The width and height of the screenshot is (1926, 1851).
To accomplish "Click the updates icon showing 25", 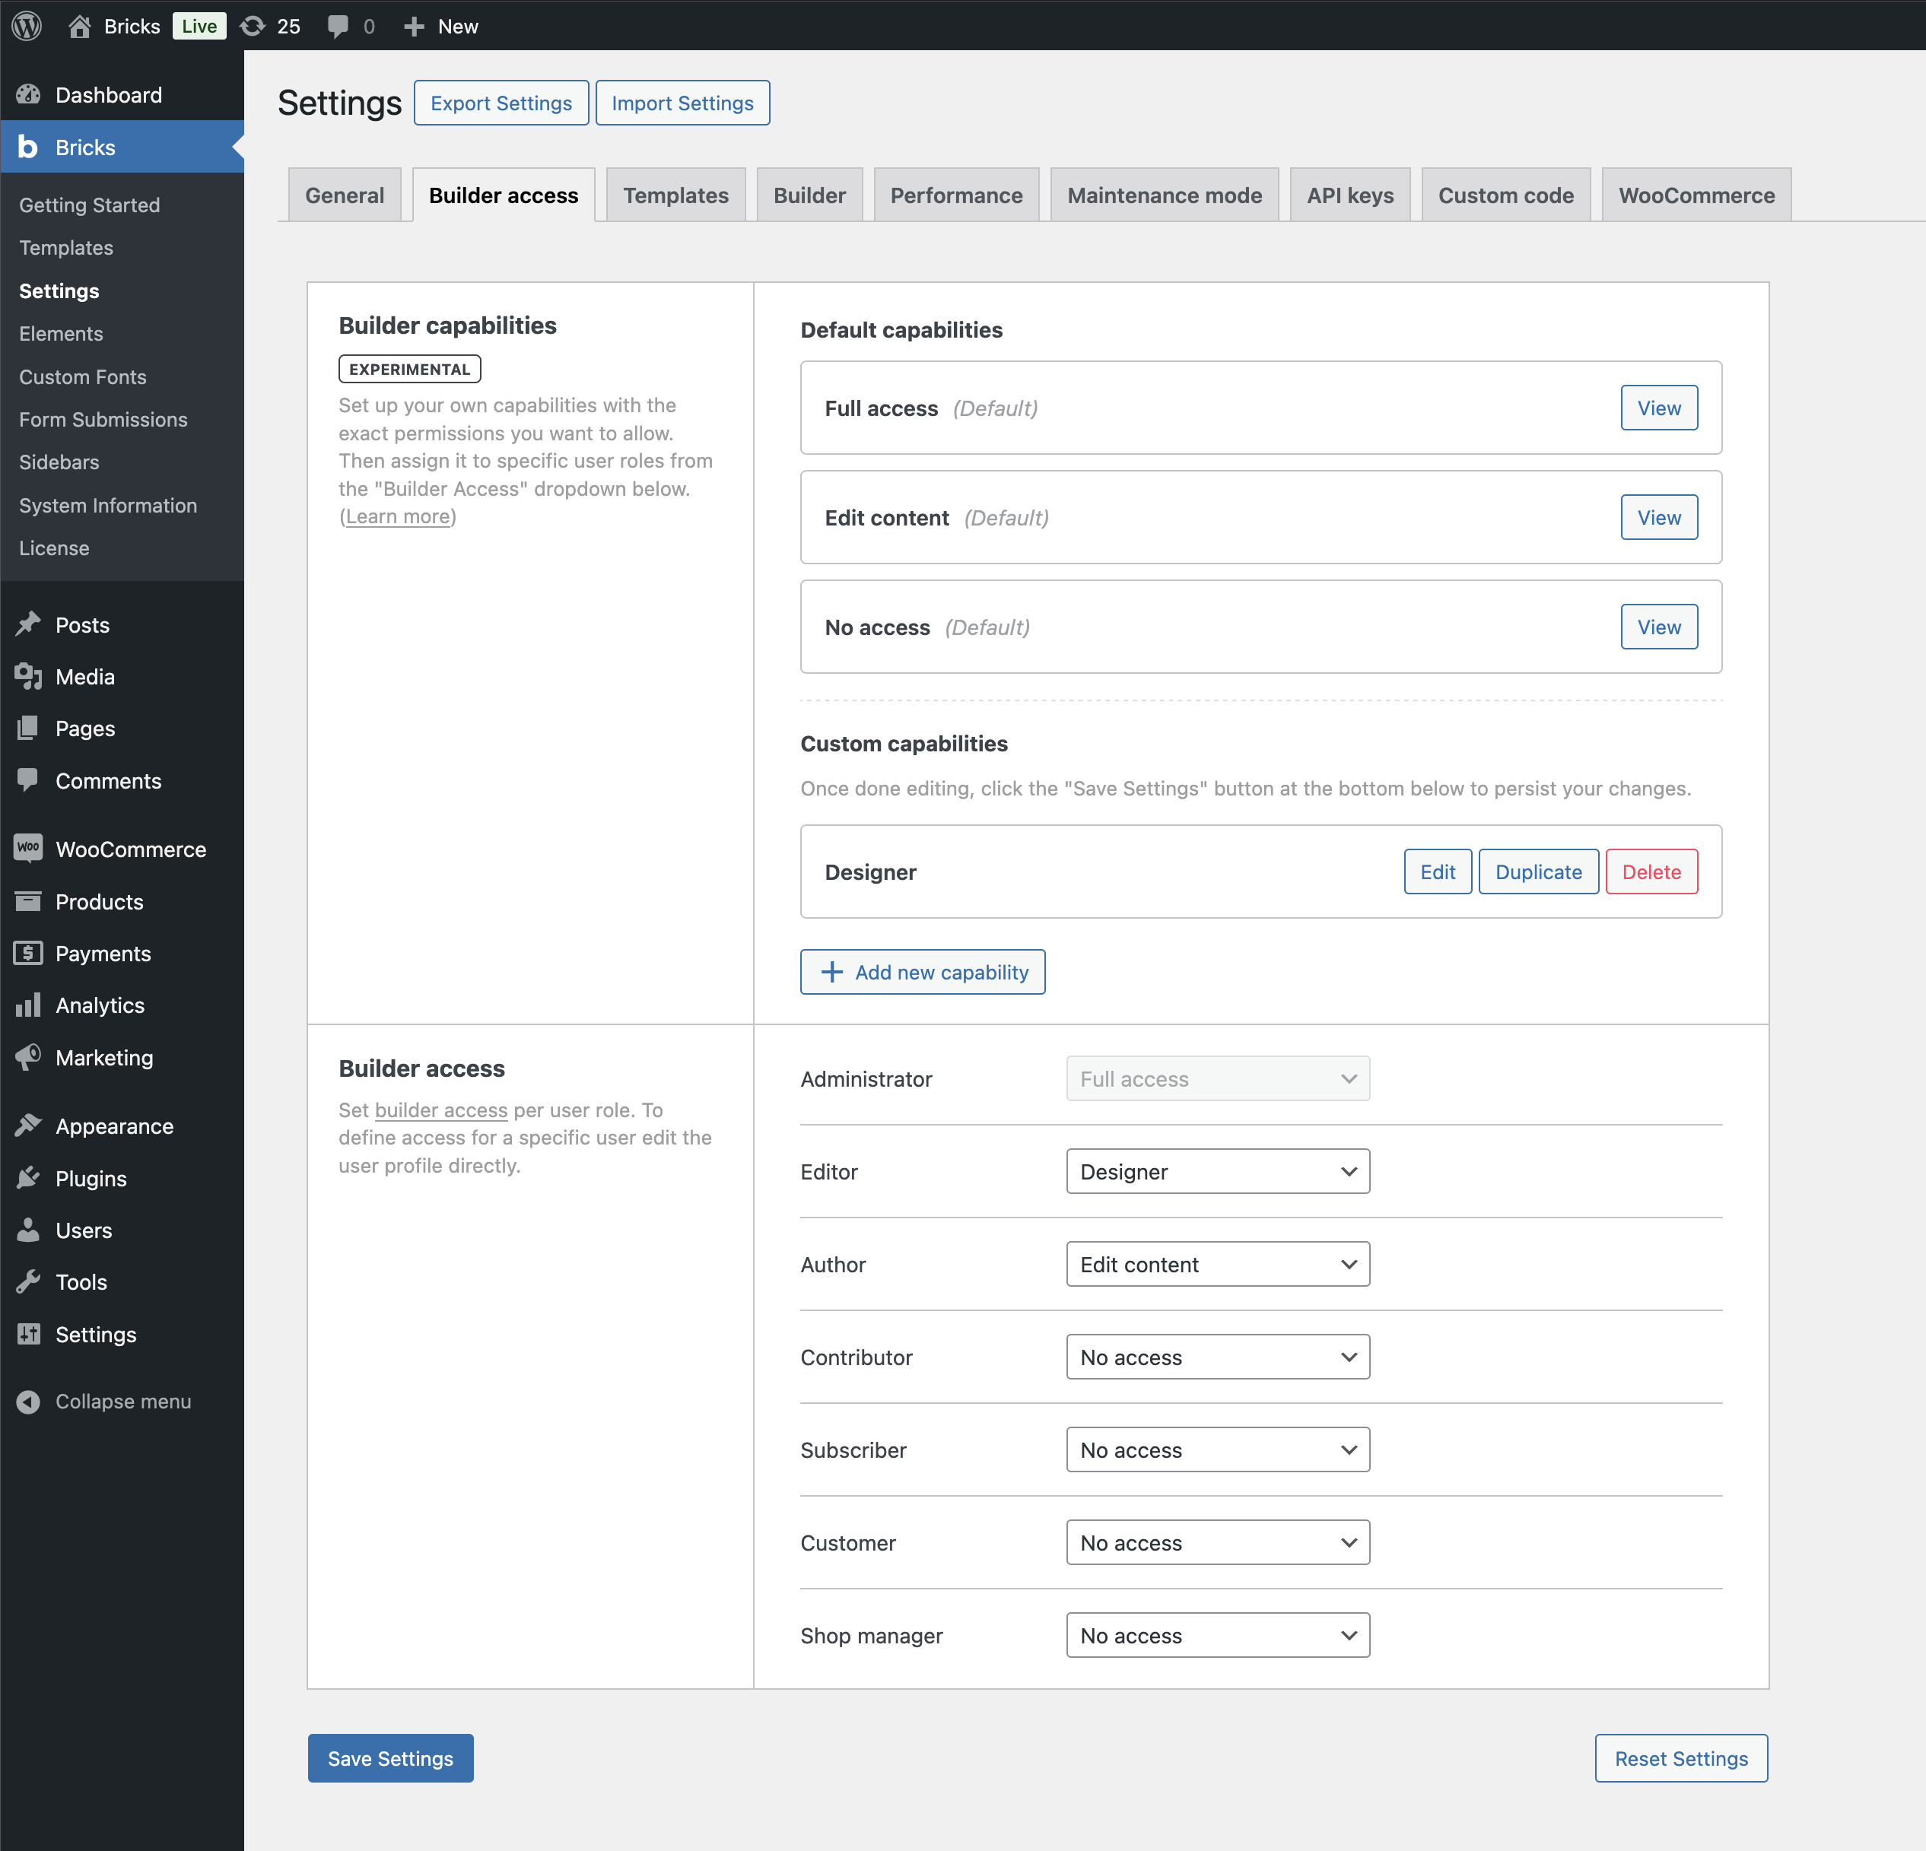I will pos(253,26).
